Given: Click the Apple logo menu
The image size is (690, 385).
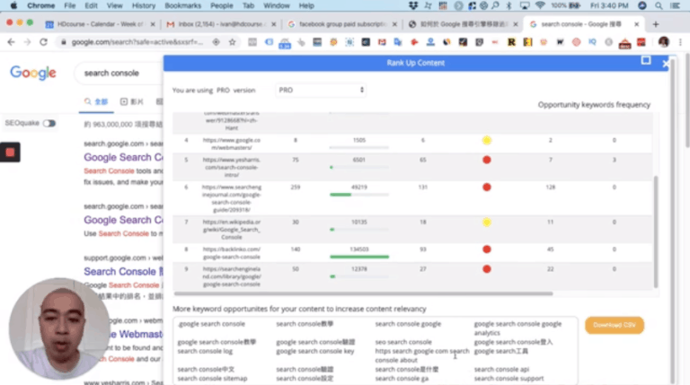Looking at the screenshot, I should [13, 5].
